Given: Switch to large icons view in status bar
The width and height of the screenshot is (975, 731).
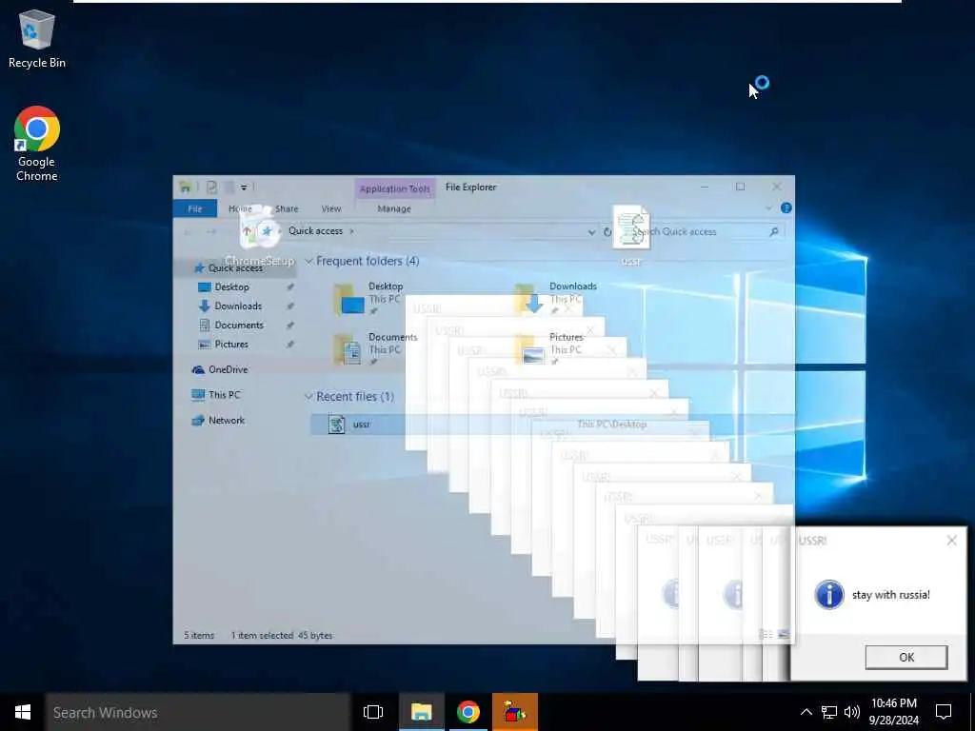Looking at the screenshot, I should [784, 635].
